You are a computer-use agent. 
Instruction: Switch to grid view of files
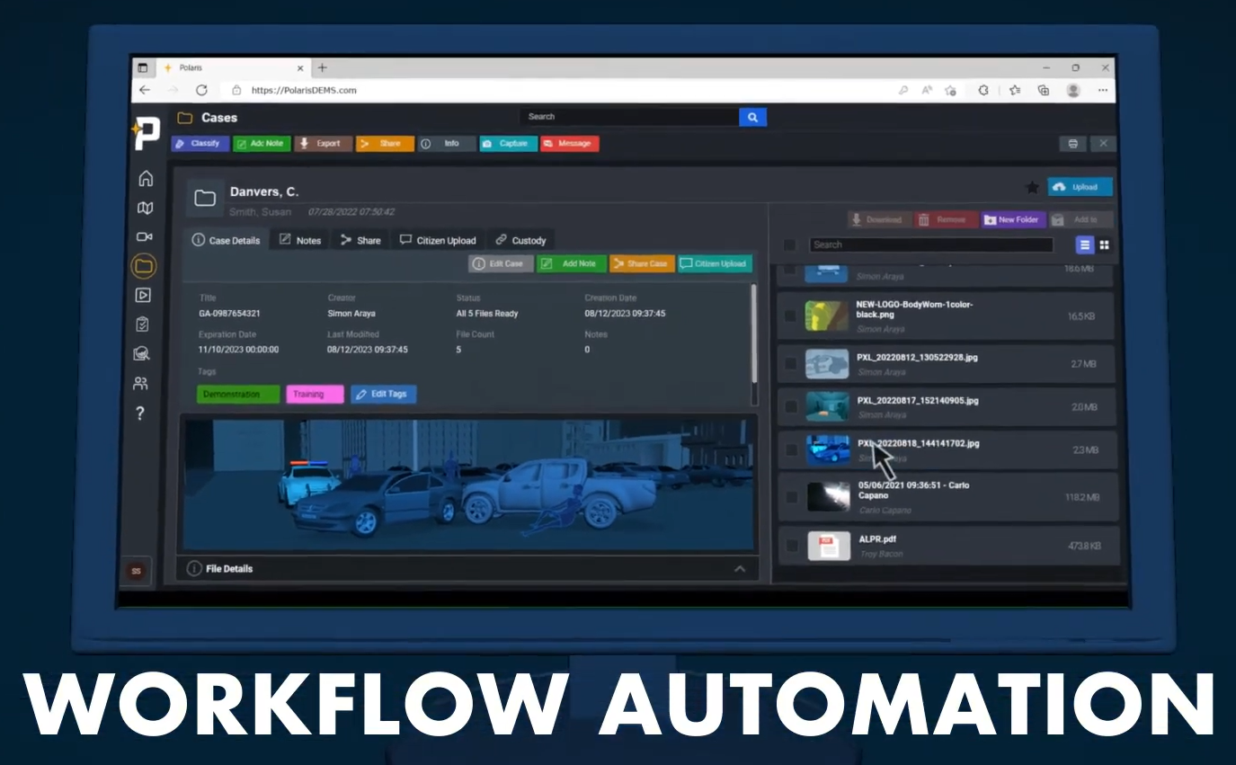click(x=1105, y=245)
